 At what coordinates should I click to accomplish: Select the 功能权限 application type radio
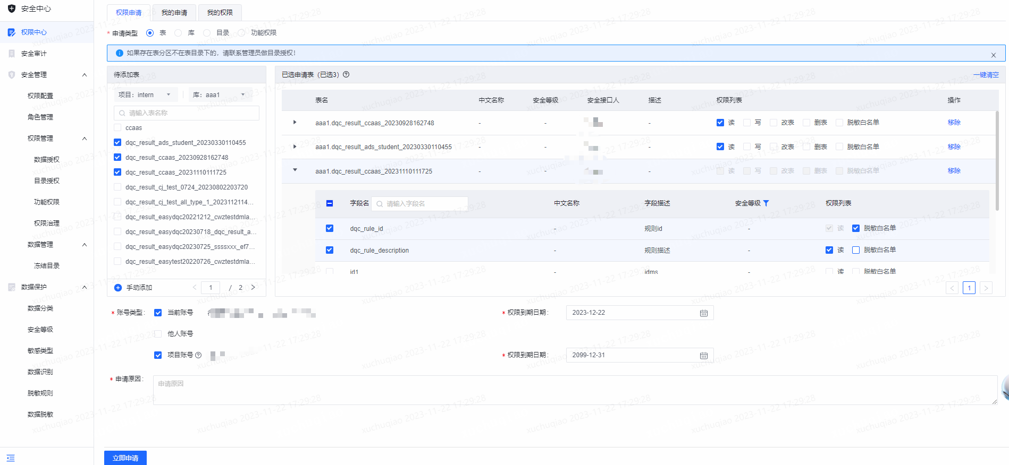pos(241,33)
